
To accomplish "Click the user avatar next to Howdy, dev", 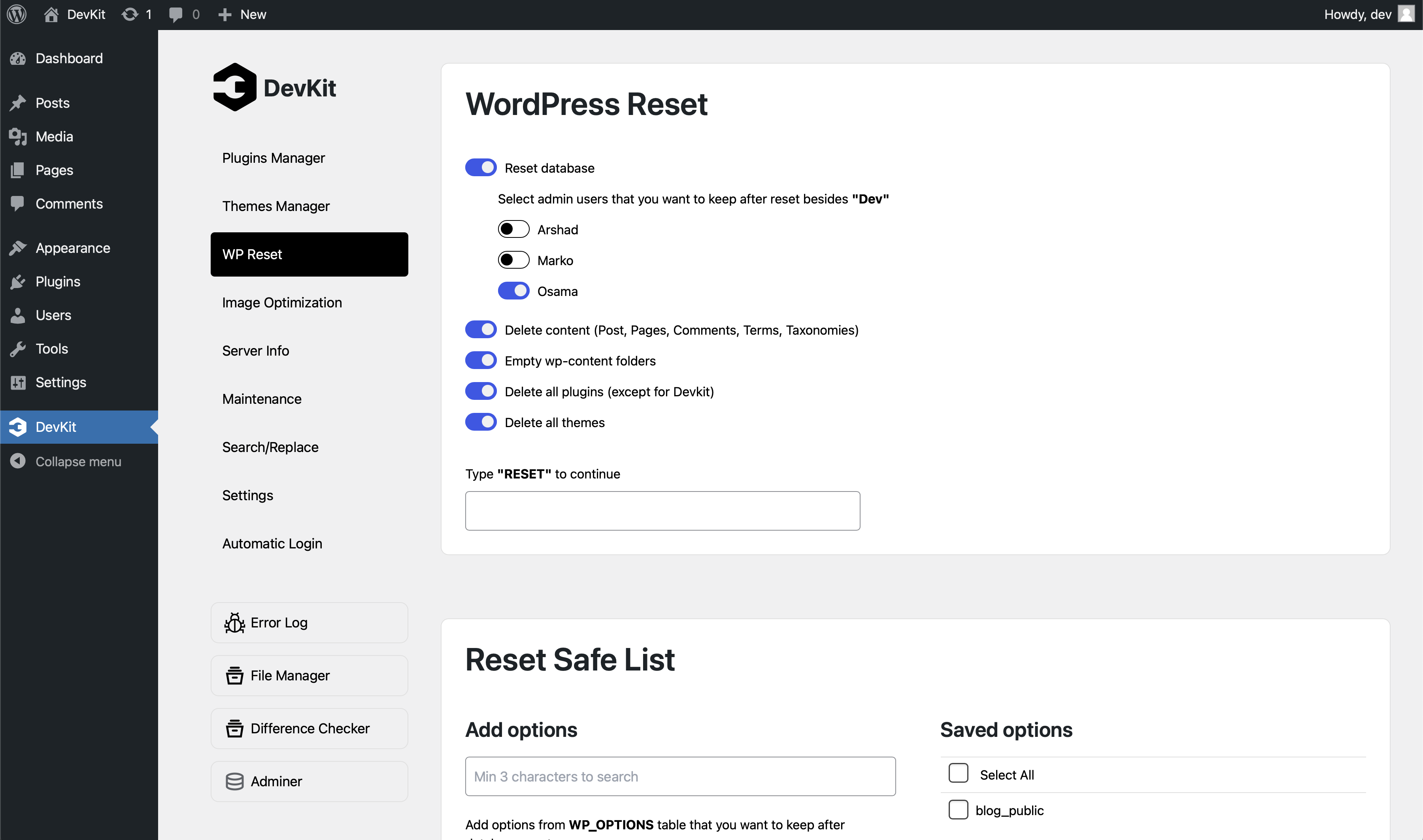I will [1406, 14].
